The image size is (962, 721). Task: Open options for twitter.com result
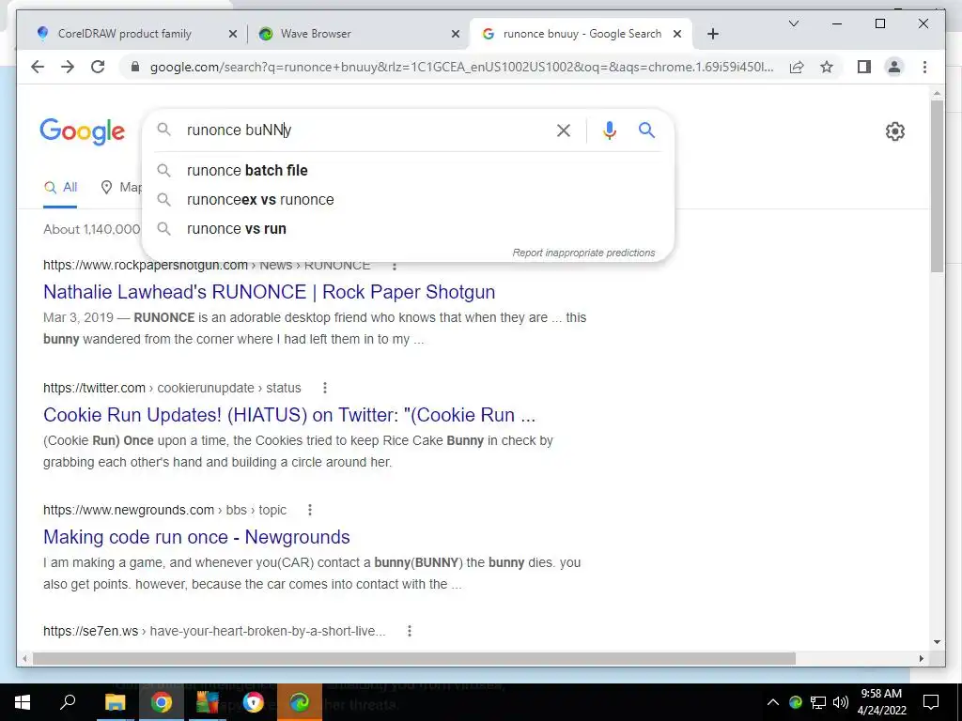point(324,388)
